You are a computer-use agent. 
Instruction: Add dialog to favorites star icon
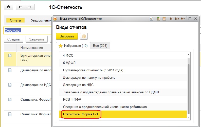(151, 19)
